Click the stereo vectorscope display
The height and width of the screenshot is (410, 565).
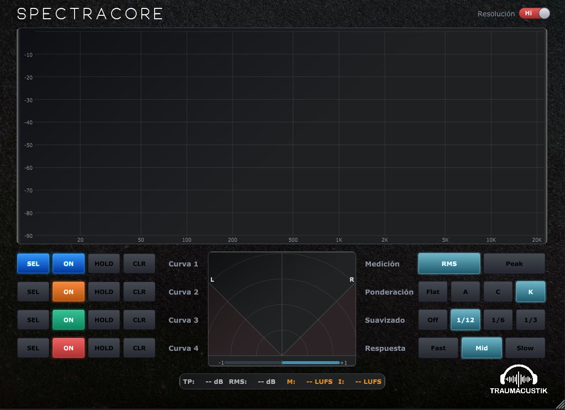[x=282, y=304]
